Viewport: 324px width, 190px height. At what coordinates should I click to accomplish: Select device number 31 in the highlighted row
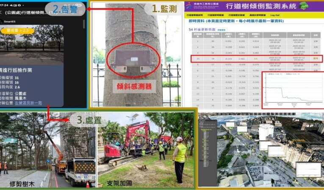pos(198,59)
